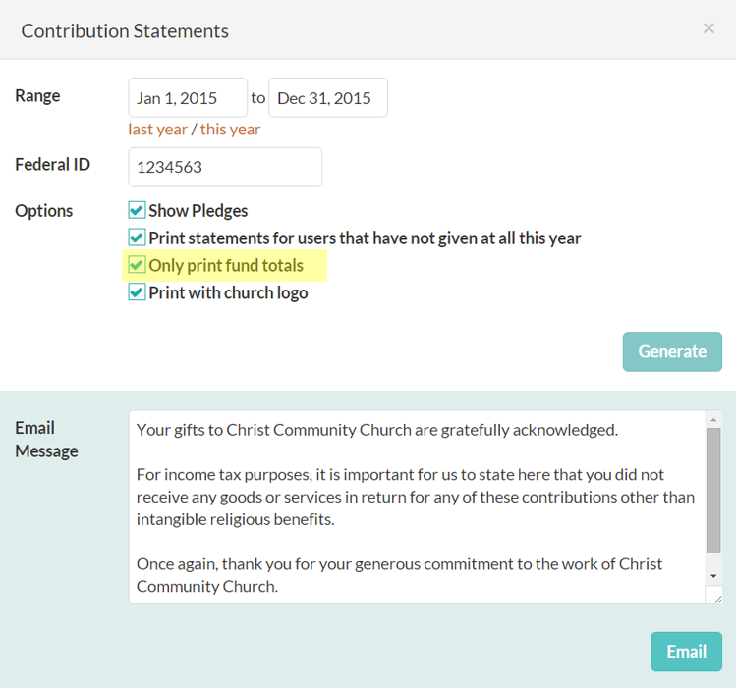Screen dimensions: 736x688
Task: Click inside the Email Message text area
Action: pyautogui.click(x=417, y=506)
